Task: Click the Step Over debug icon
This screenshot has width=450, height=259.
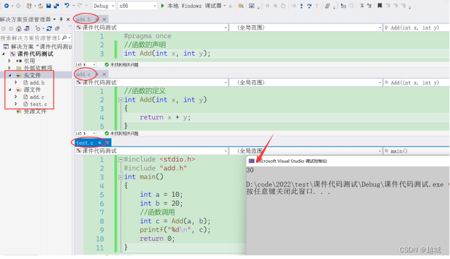Action: point(309,5)
